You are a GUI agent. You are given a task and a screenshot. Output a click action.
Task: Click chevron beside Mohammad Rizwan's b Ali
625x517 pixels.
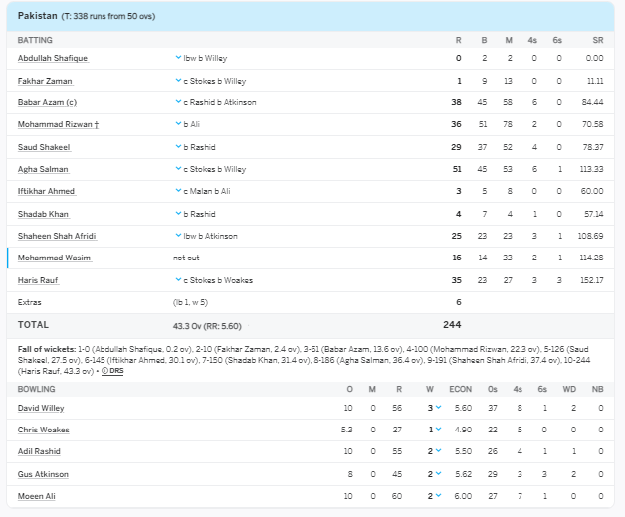pyautogui.click(x=178, y=124)
